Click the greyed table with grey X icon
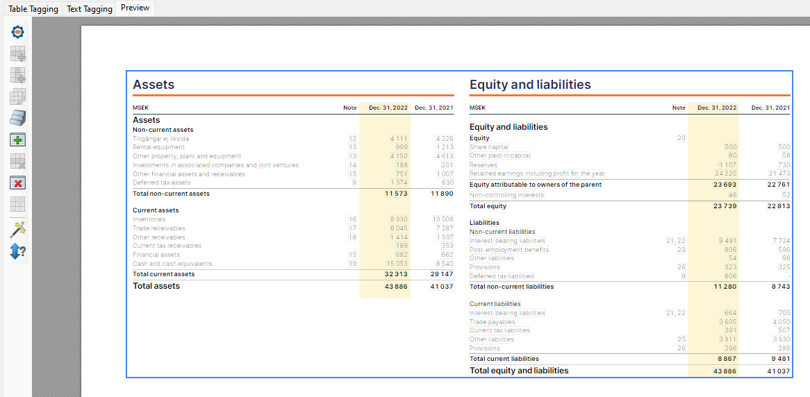 click(18, 162)
